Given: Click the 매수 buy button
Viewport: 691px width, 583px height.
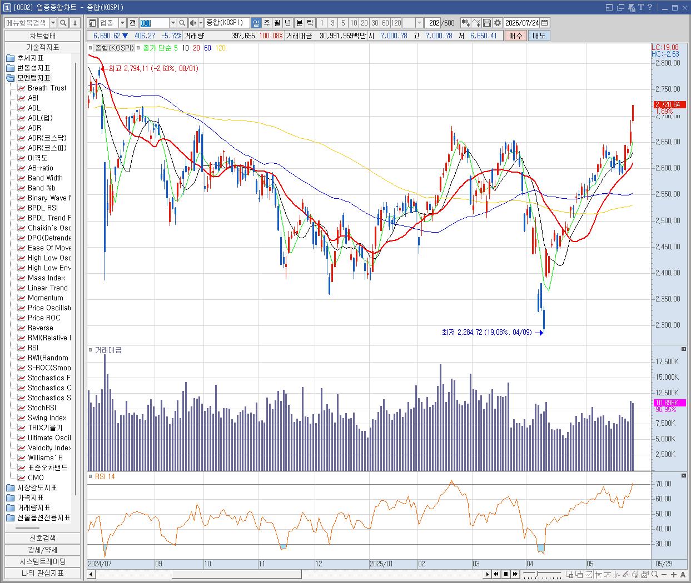Looking at the screenshot, I should (x=515, y=36).
